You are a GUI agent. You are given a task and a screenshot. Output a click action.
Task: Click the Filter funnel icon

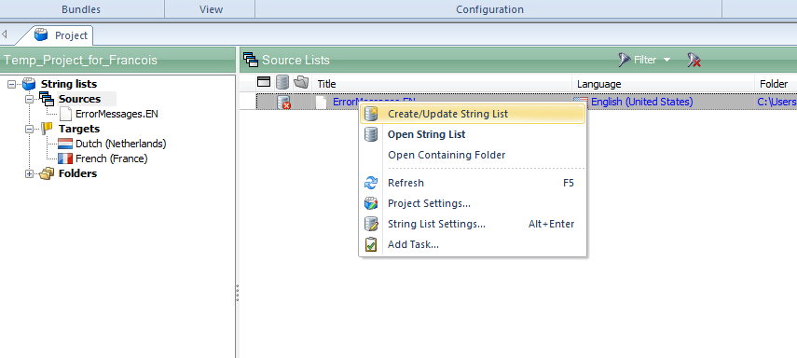[x=625, y=60]
